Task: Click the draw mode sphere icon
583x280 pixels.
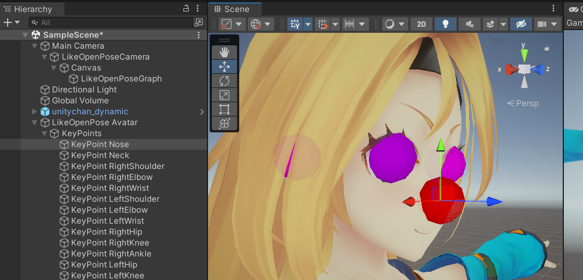Action: tap(389, 24)
